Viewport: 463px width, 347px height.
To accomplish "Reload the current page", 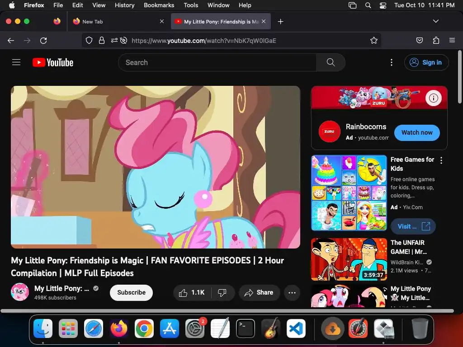I will click(x=43, y=40).
